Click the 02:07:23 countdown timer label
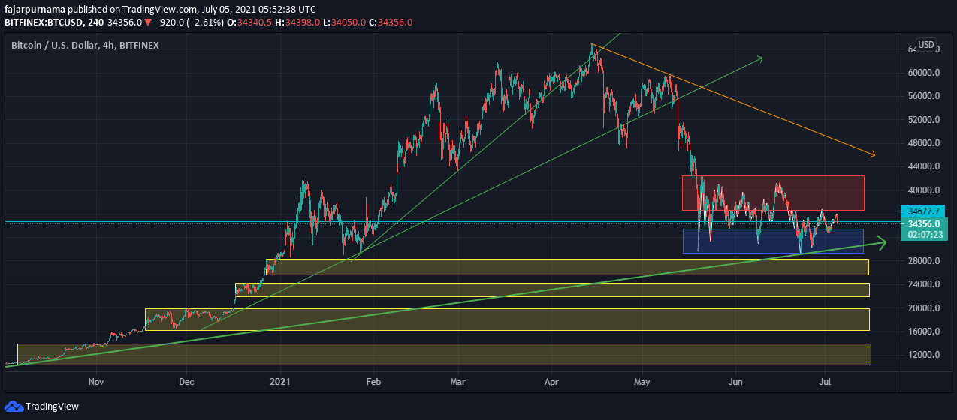 [x=924, y=235]
